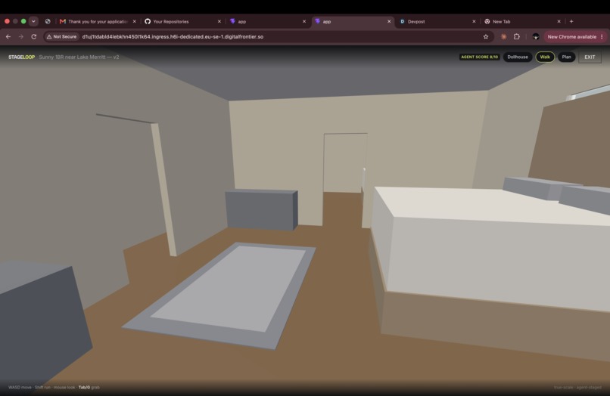Click the STAGELOOP logo
This screenshot has height=396, width=610.
pyautogui.click(x=22, y=57)
